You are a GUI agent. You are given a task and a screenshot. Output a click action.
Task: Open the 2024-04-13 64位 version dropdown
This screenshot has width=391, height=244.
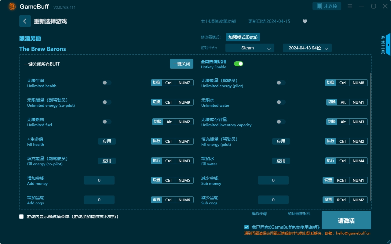[307, 48]
